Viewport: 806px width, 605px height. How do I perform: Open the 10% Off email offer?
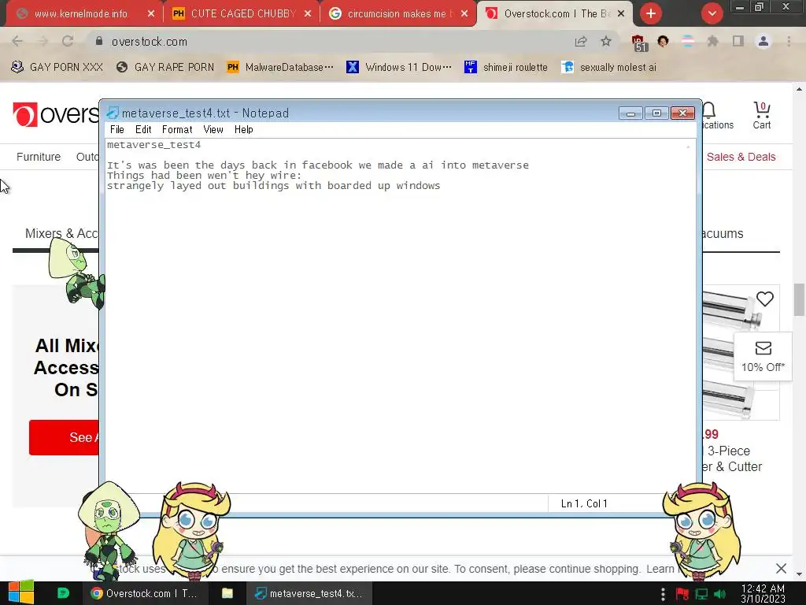tap(763, 357)
